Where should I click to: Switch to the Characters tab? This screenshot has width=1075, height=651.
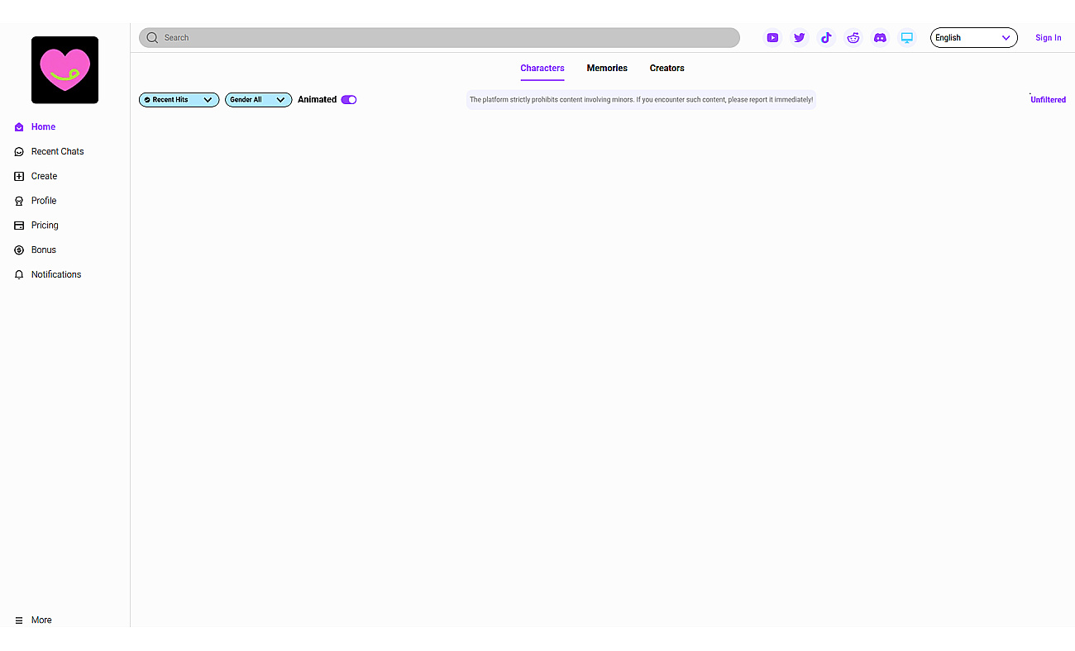(542, 69)
